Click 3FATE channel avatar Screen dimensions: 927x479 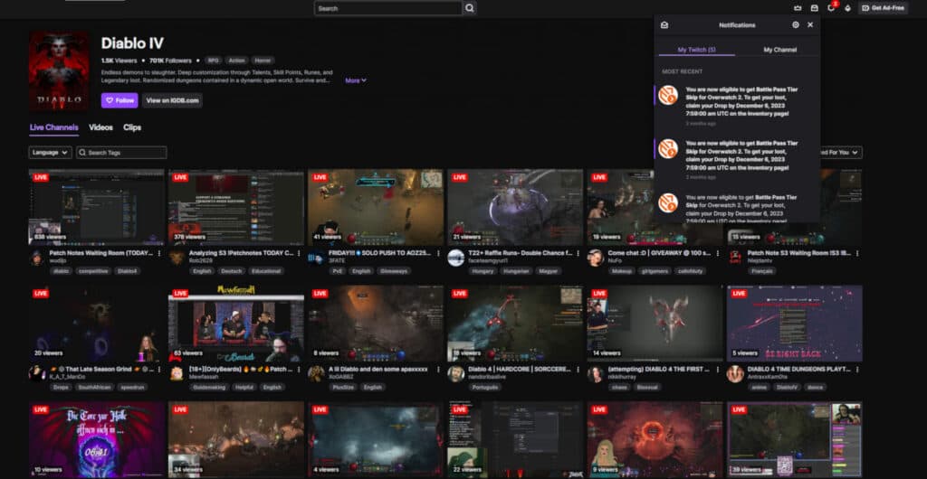tap(316, 258)
